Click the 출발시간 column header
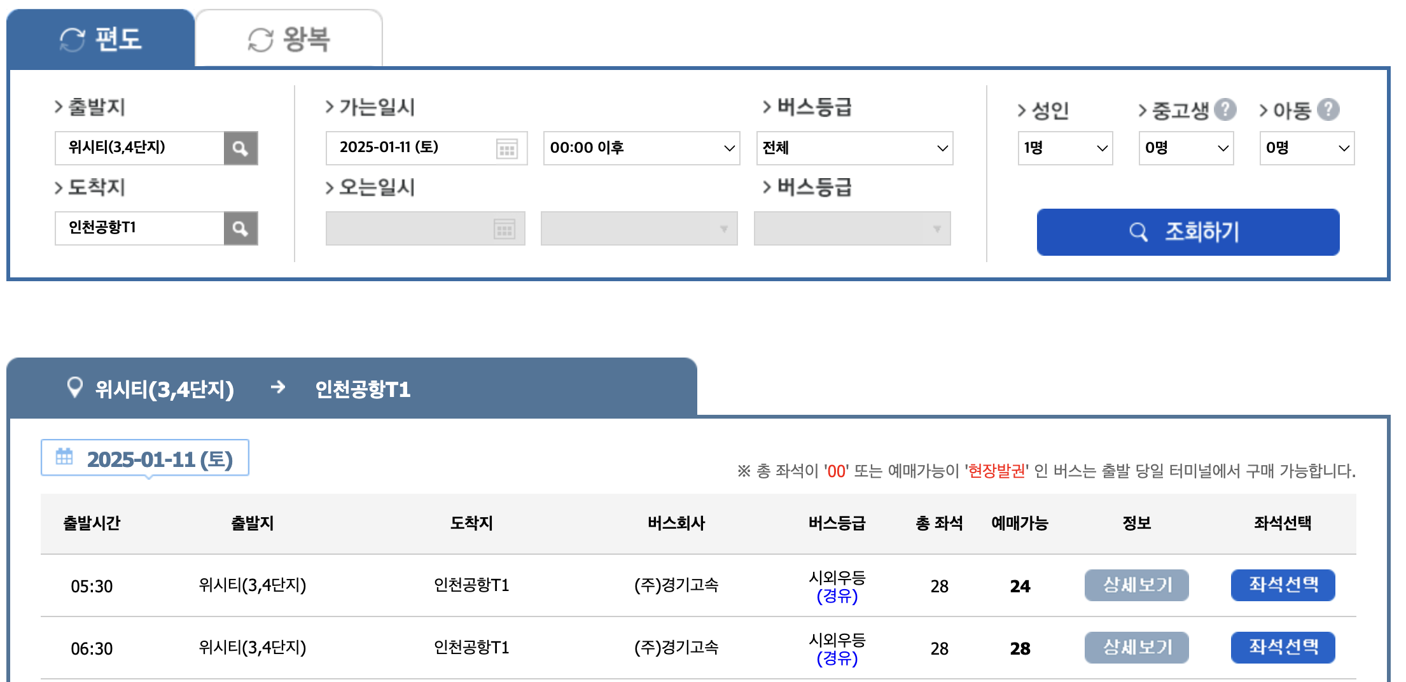The height and width of the screenshot is (682, 1406). coord(92,524)
